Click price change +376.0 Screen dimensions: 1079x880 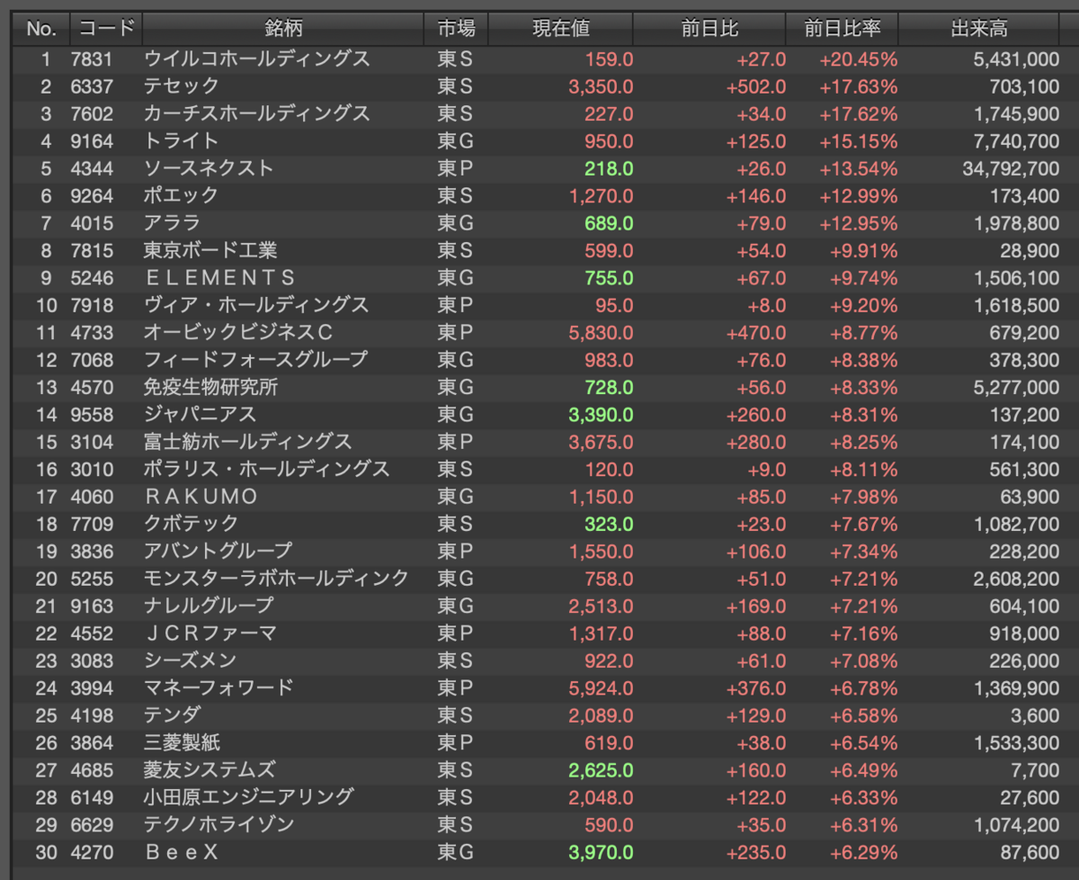(x=755, y=687)
